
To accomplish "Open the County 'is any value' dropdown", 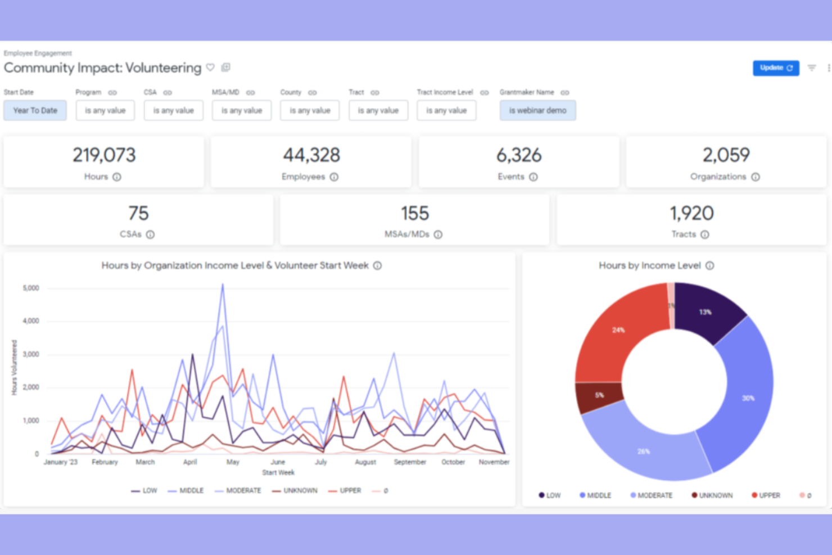I will (x=310, y=110).
